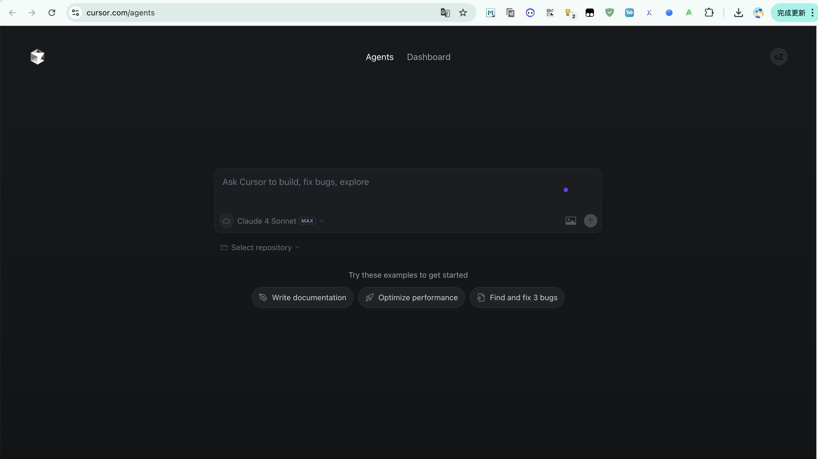Open the green shield extension
Viewport: 818px width, 459px height.
click(x=609, y=13)
